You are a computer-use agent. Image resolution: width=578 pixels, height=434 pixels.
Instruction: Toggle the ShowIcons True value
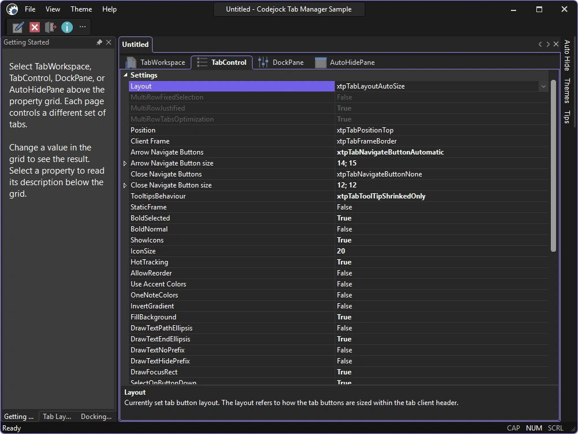(344, 240)
